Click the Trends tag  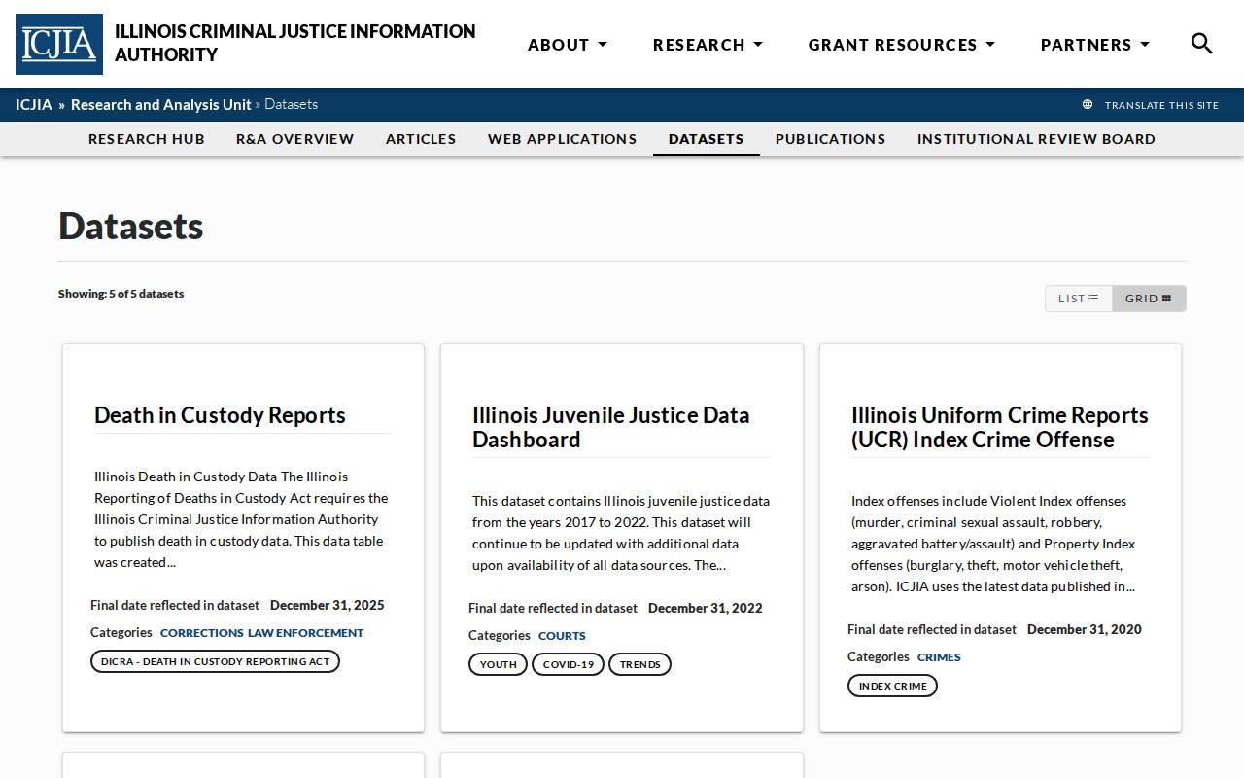coord(639,664)
